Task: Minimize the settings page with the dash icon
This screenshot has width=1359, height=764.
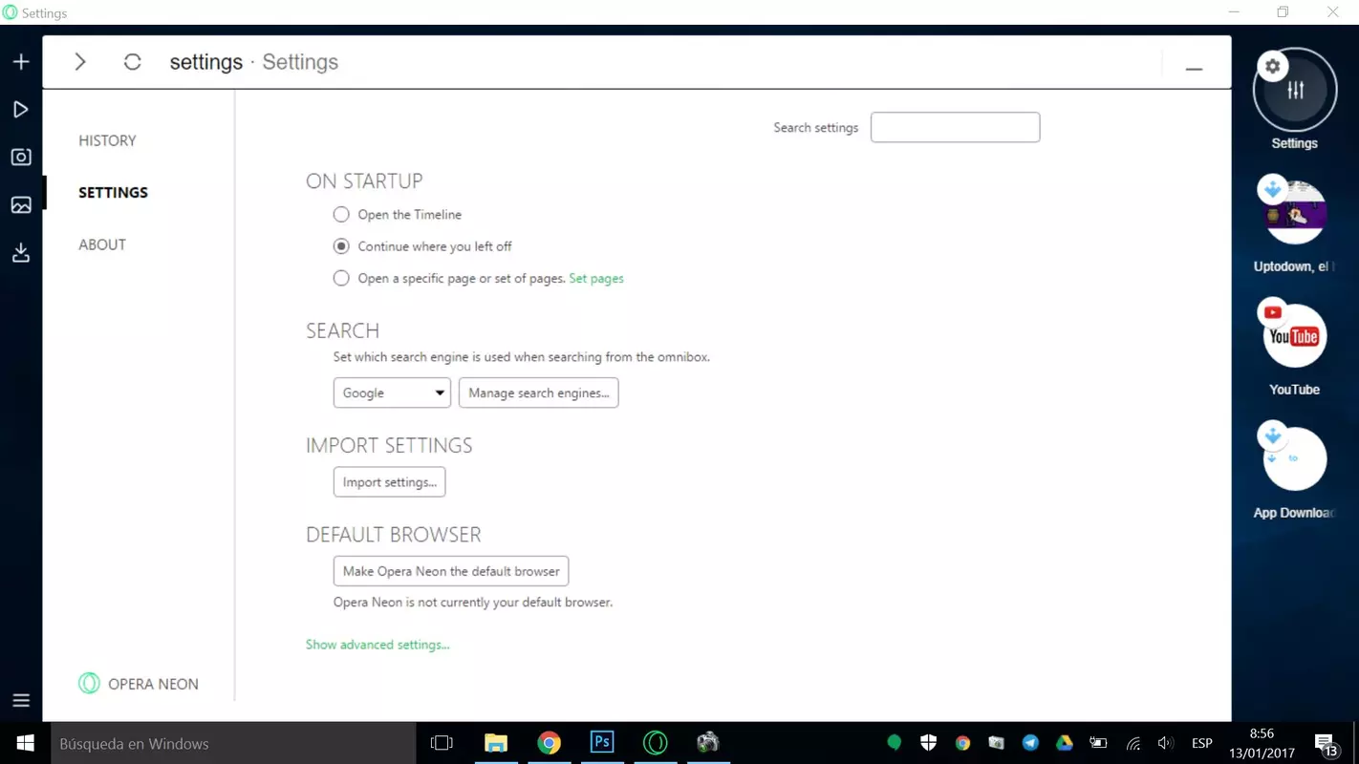Action: point(1194,69)
